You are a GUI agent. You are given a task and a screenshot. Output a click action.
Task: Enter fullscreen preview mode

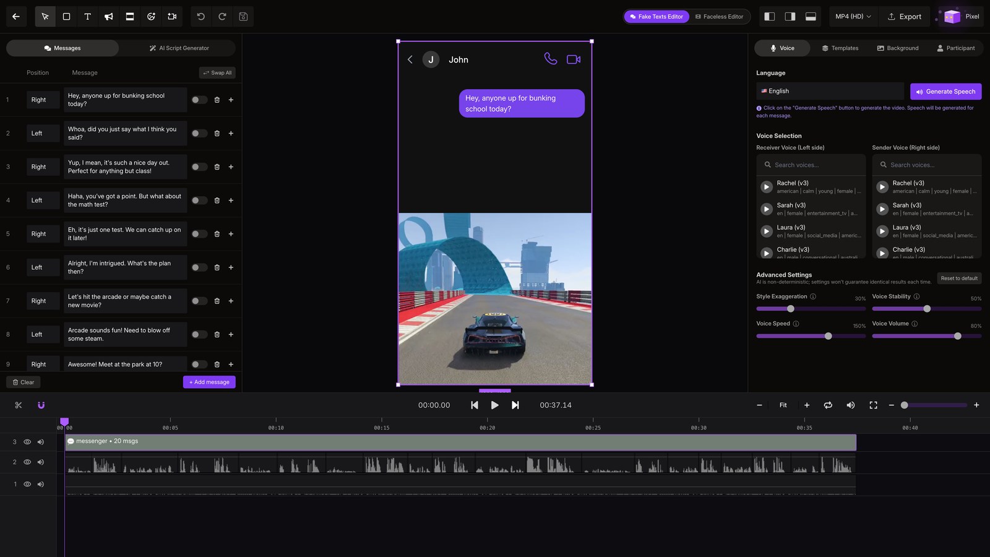[873, 405]
